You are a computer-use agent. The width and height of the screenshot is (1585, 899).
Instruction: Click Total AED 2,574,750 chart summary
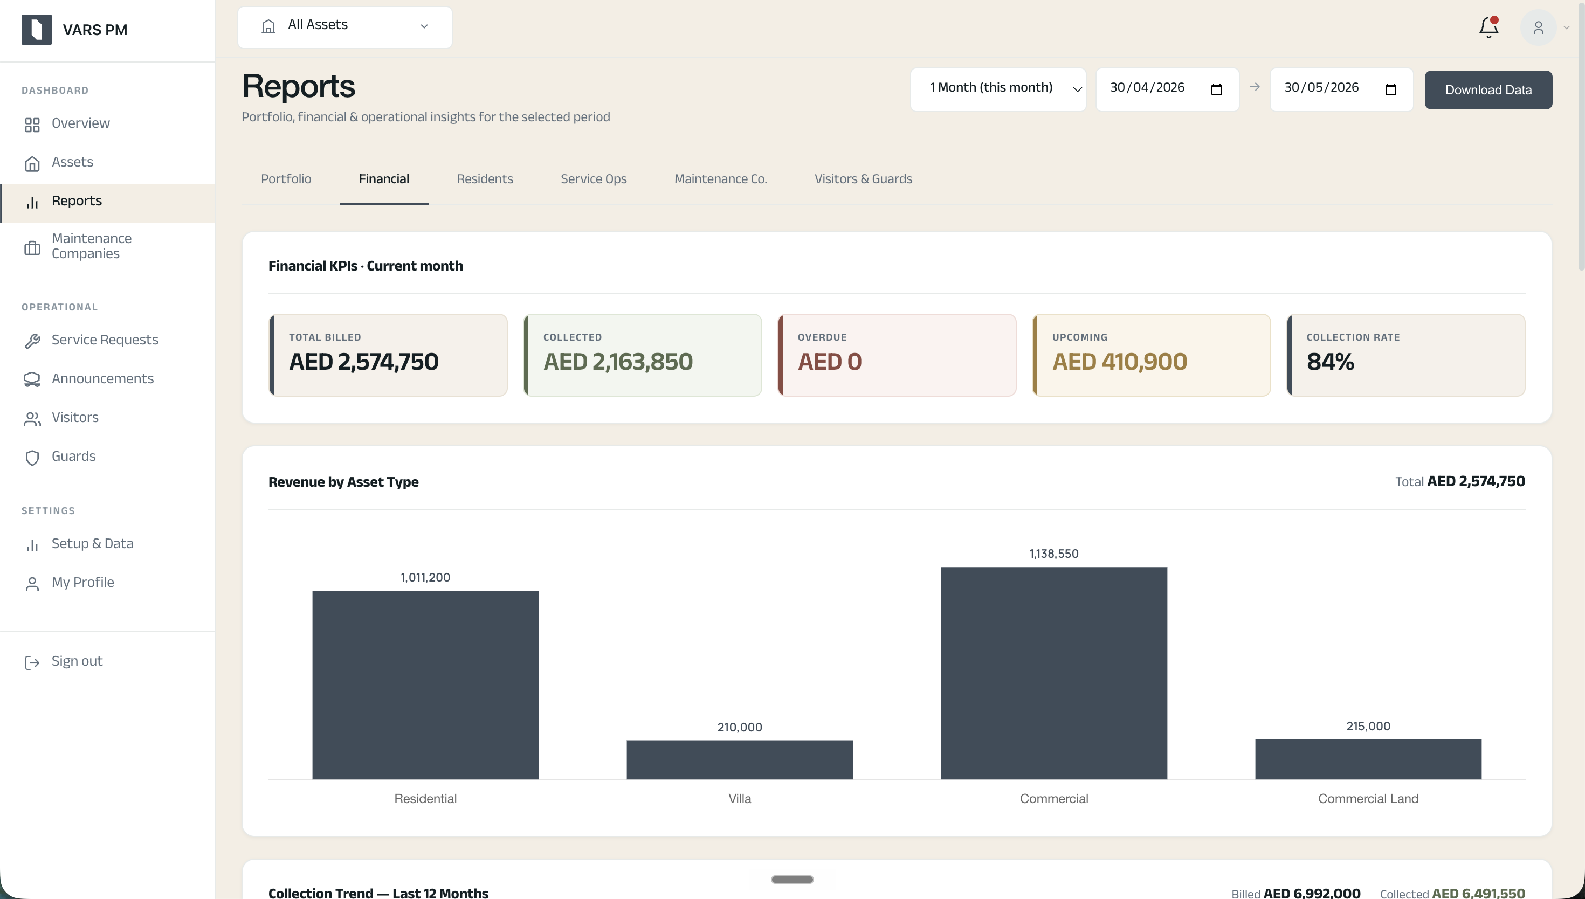(1460, 481)
